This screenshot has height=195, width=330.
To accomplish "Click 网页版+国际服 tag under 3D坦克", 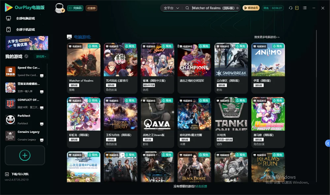I will [x=224, y=140].
